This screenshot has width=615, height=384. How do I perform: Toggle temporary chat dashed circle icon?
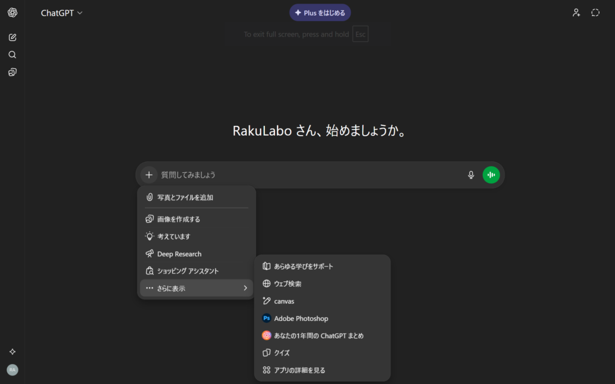(x=595, y=13)
